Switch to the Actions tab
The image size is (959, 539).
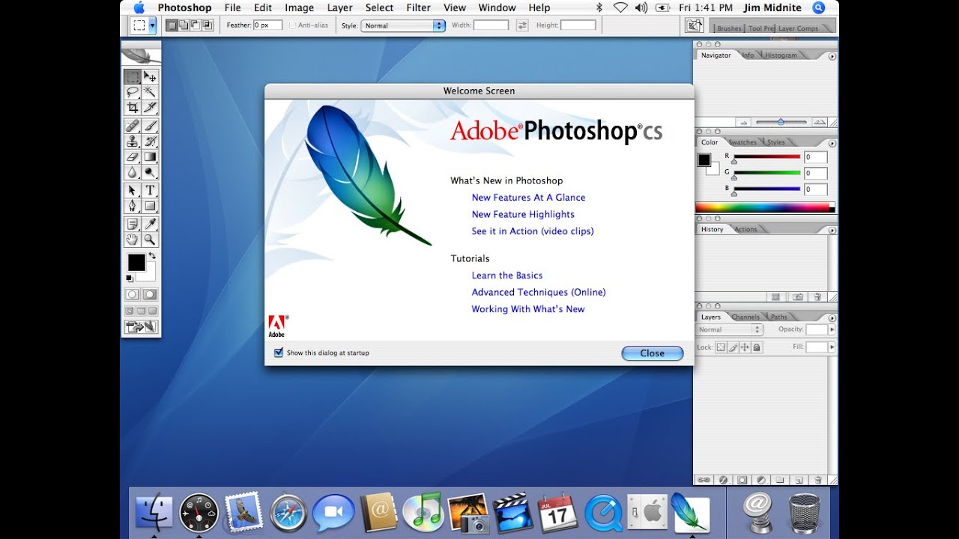745,230
